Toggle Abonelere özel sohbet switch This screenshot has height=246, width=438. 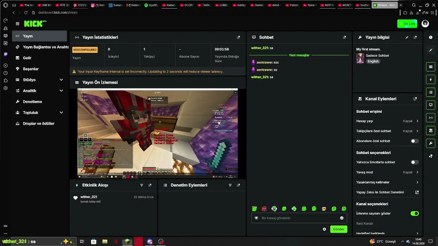coord(414,141)
